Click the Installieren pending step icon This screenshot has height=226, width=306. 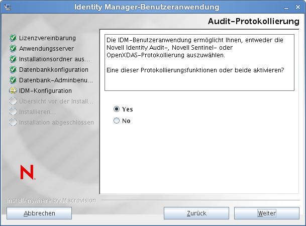click(x=13, y=112)
